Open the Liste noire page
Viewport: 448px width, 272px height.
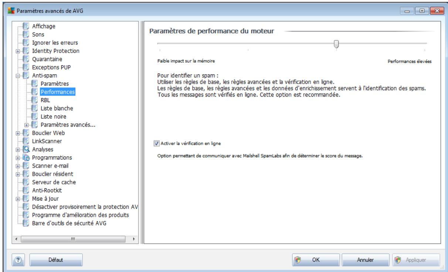(54, 116)
